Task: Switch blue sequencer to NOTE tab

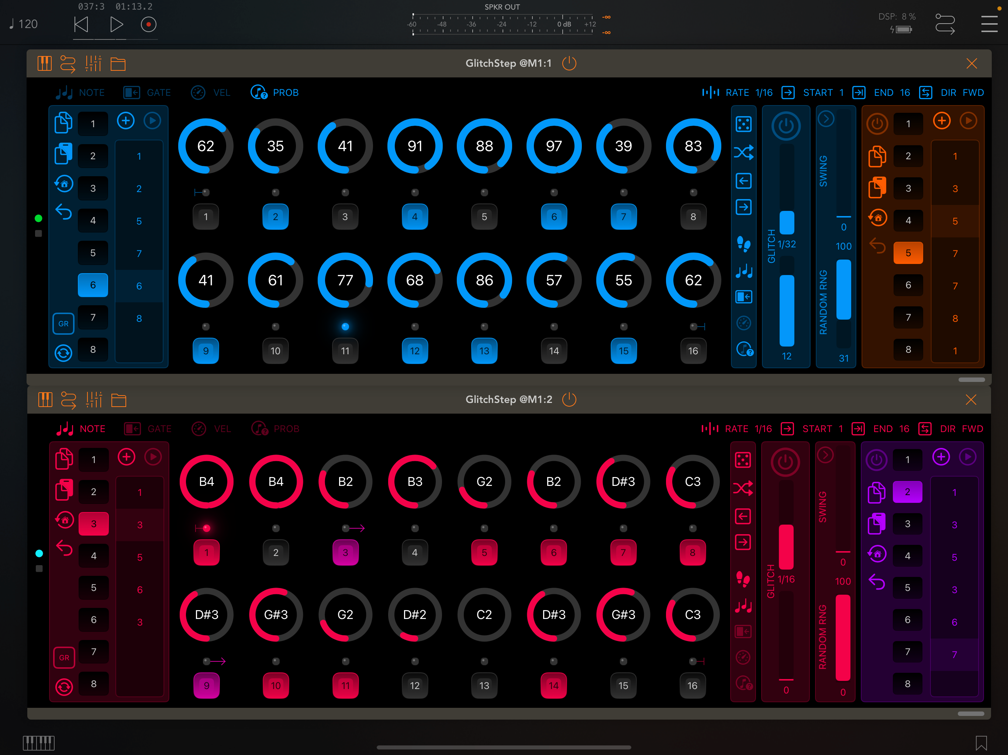Action: [x=80, y=93]
